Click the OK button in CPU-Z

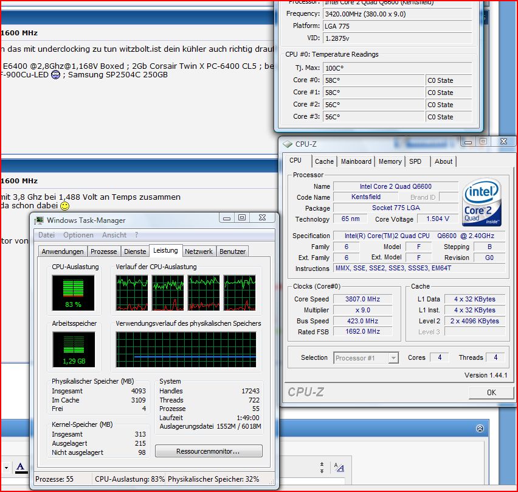click(x=491, y=392)
